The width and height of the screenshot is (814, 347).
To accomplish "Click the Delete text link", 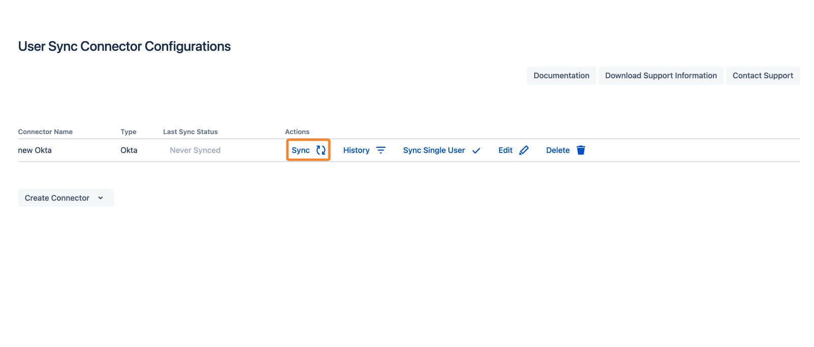I will pyautogui.click(x=558, y=150).
